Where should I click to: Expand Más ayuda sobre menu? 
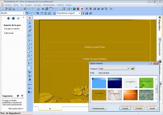[x=16, y=109]
